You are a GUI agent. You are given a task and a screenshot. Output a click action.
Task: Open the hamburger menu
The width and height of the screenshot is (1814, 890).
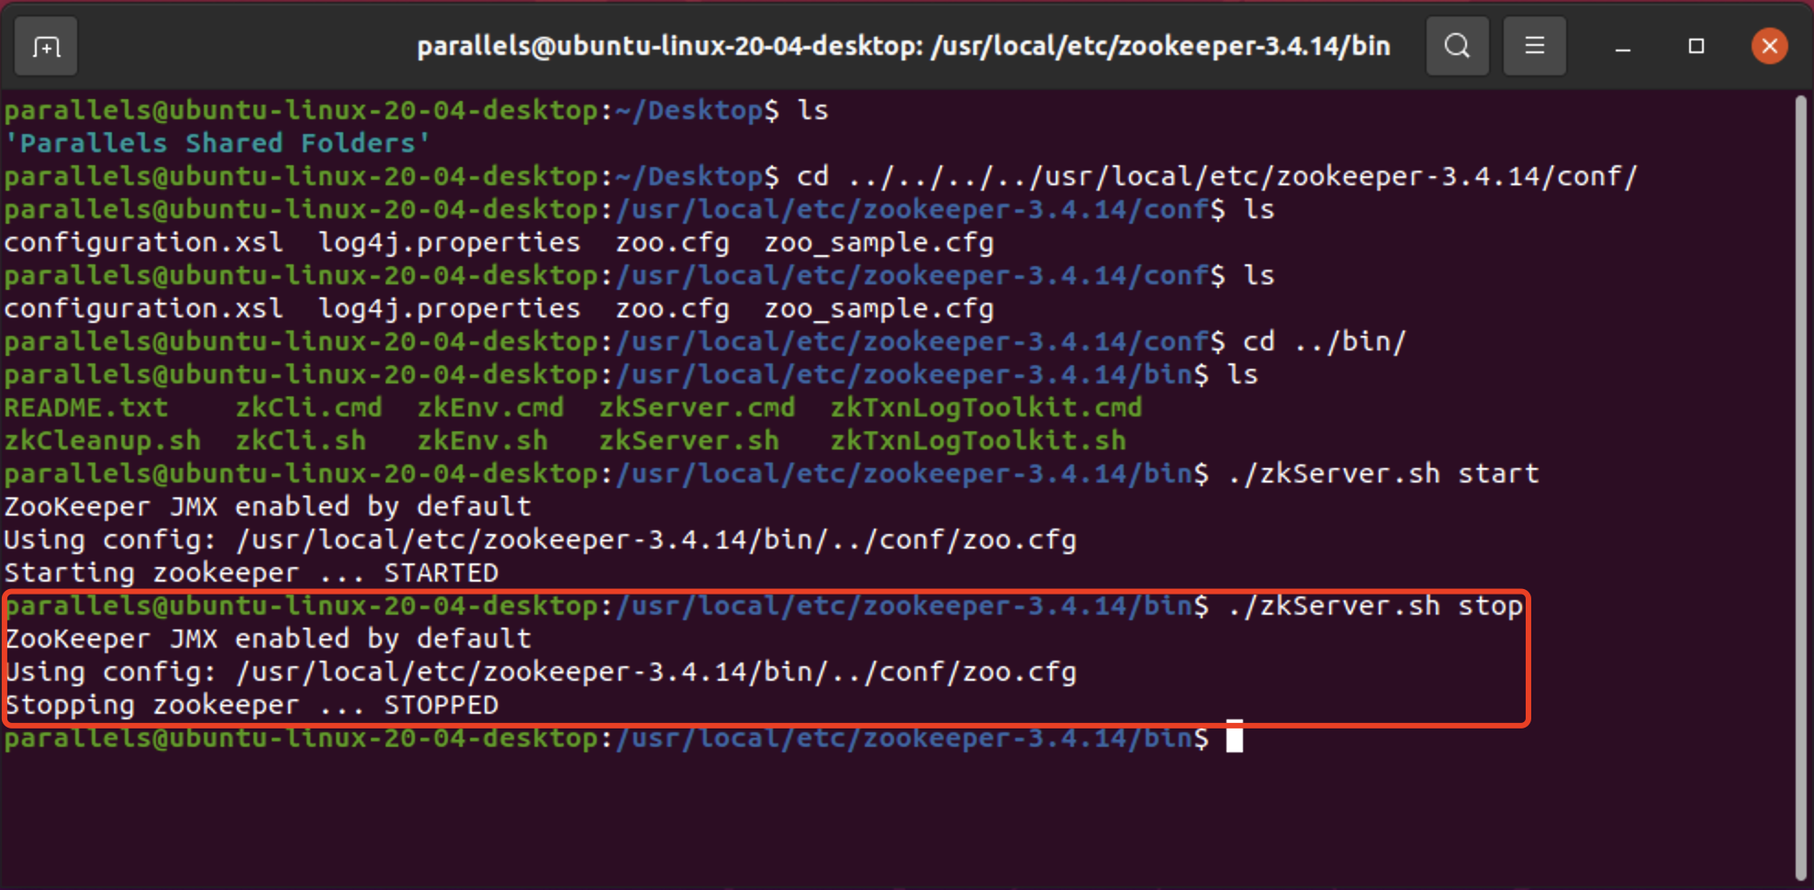tap(1534, 46)
